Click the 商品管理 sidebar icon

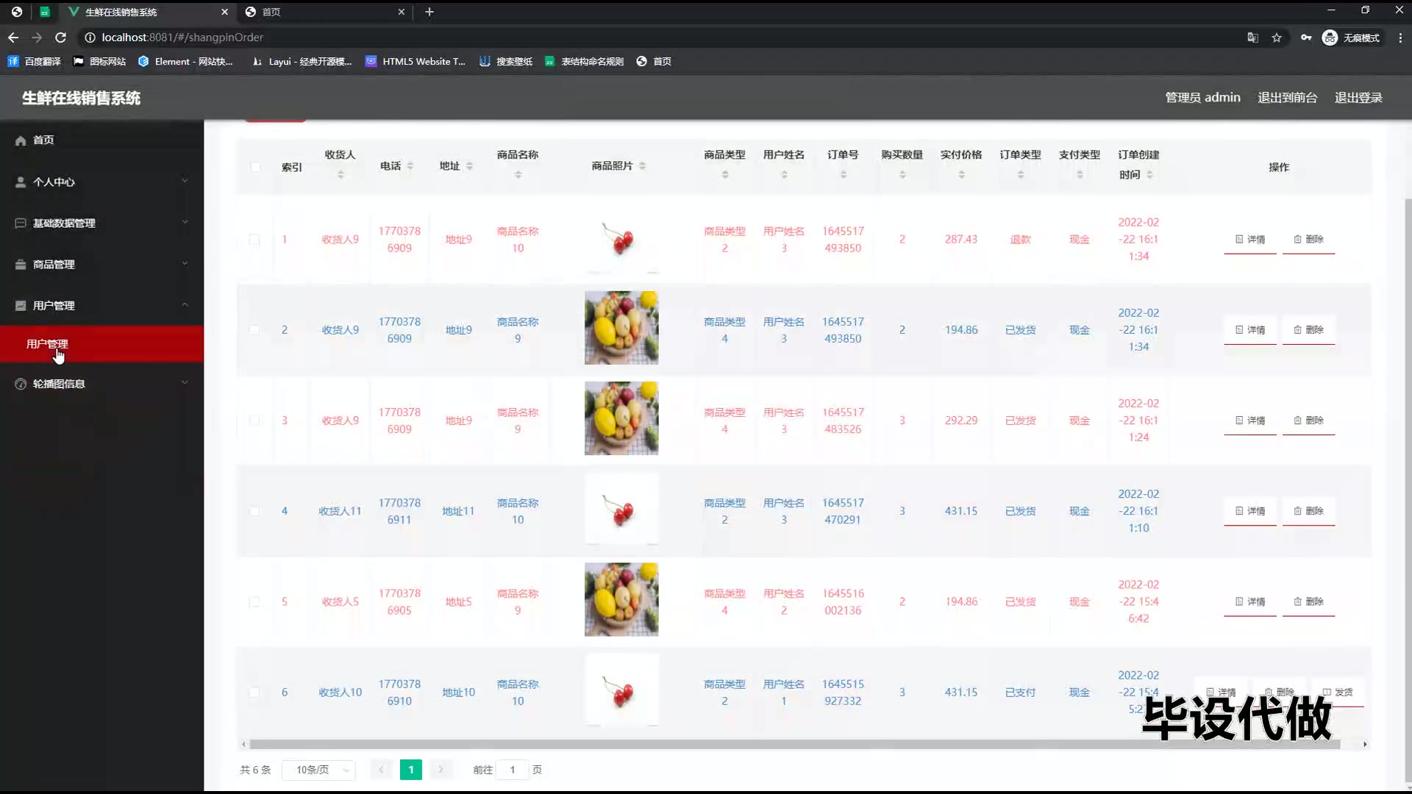click(x=21, y=264)
